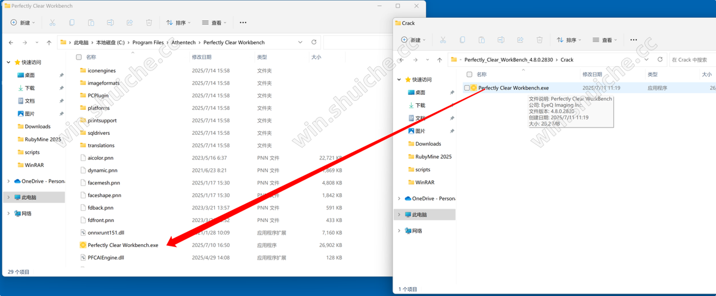Open the 查看 view dropdown in Crack window
Viewport: 716px width, 296px height.
[604, 40]
